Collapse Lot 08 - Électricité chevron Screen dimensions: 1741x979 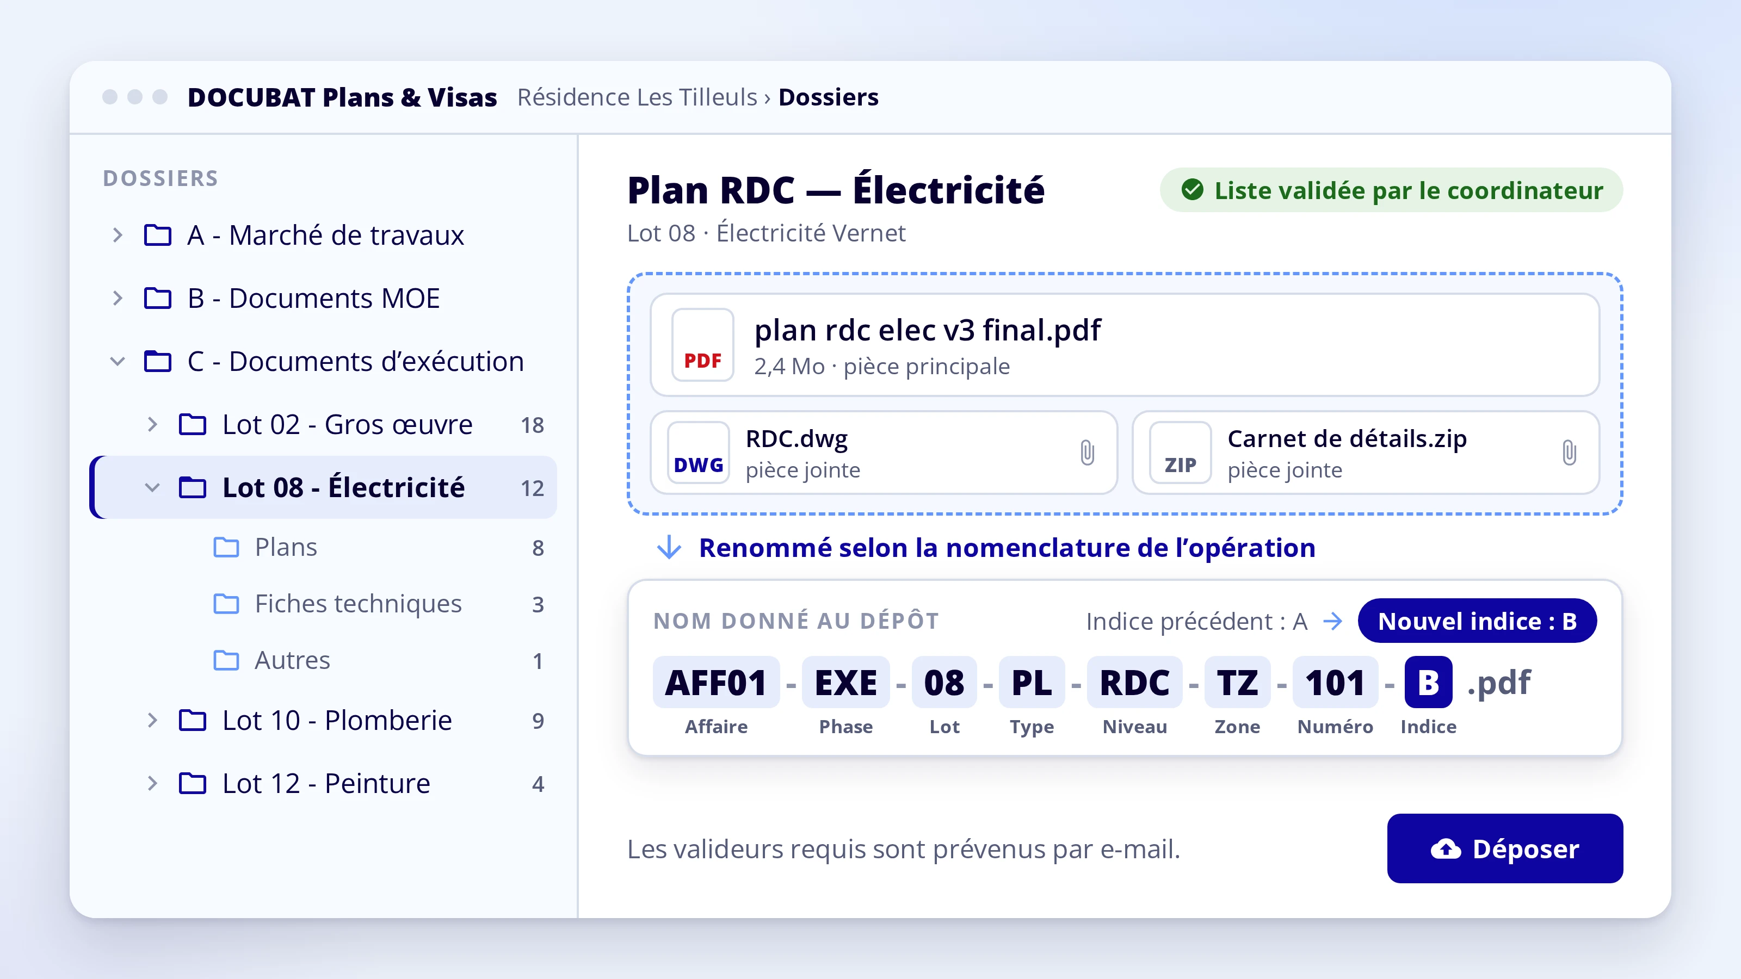(153, 487)
